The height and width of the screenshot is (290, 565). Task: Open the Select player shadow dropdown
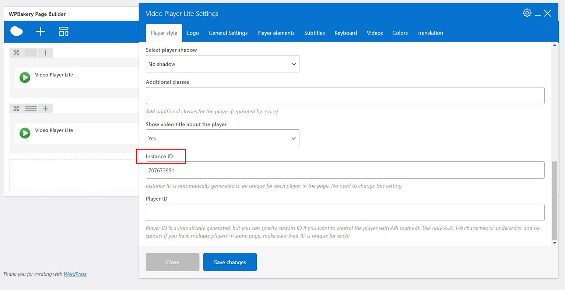tap(222, 64)
